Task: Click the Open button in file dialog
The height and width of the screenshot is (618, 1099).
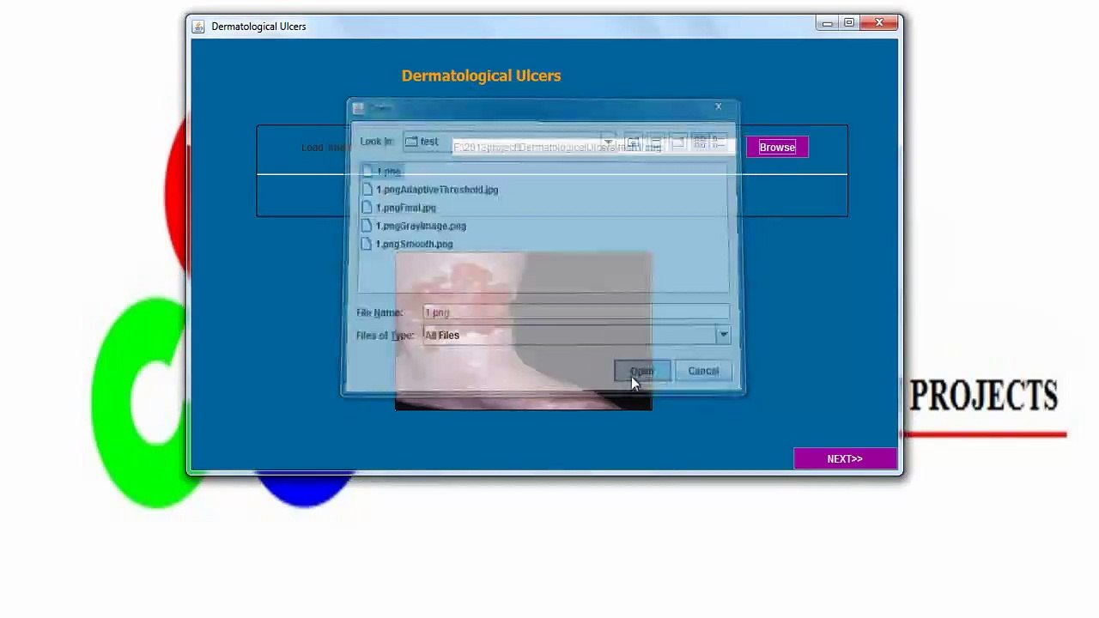Action: (642, 371)
